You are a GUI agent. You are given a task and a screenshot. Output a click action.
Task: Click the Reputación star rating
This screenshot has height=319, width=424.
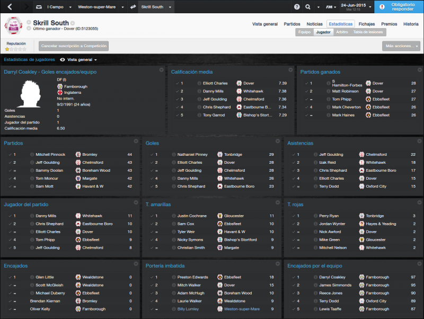pos(16,49)
